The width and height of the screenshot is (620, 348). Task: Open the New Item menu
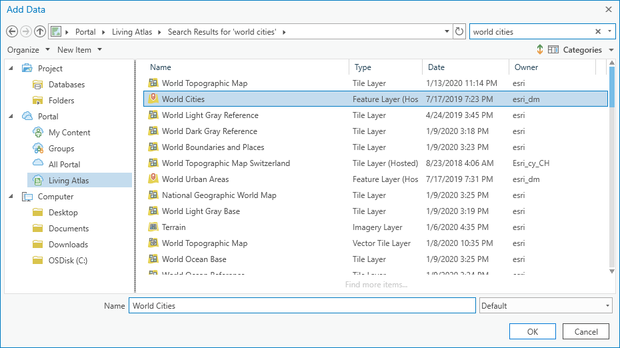point(80,50)
